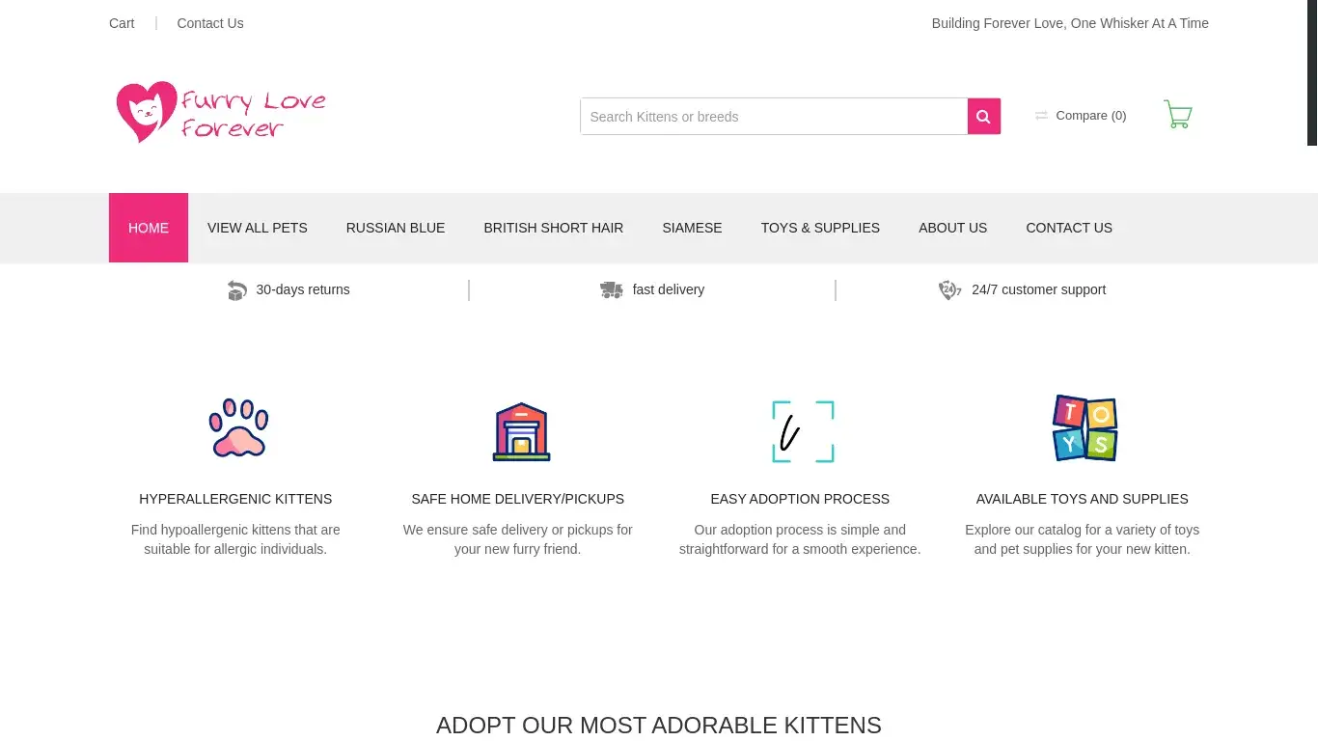Click the delivery garage icon
The width and height of the screenshot is (1318, 741).
521,431
